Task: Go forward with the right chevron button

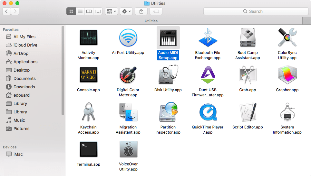Action: click(15, 11)
